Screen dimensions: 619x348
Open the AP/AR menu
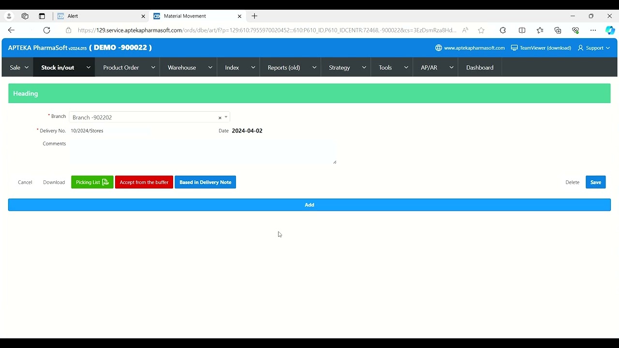point(429,68)
